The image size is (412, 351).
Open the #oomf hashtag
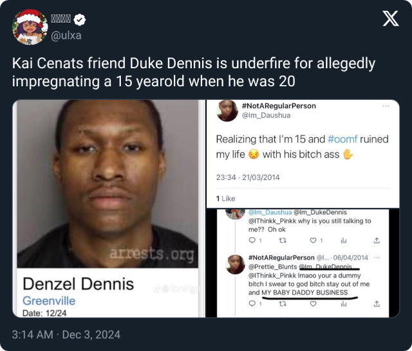[342, 139]
